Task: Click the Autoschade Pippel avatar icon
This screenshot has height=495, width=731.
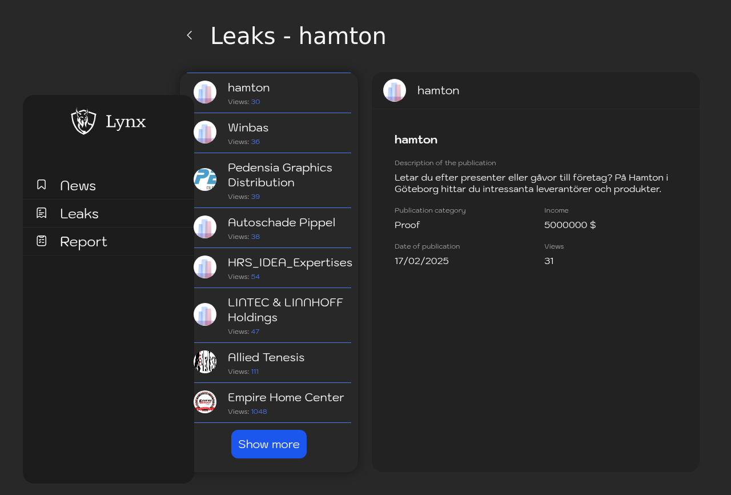Action: click(x=205, y=227)
